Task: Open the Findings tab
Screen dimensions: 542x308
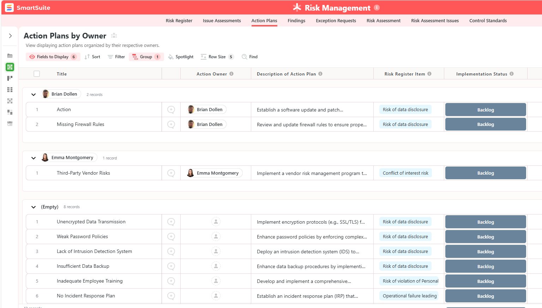Action: click(296, 21)
